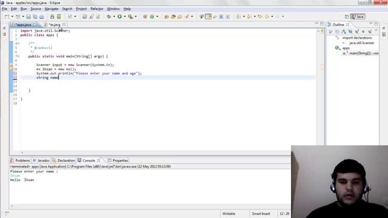
Task: Click the Open Perspective icon
Action: (x=347, y=17)
